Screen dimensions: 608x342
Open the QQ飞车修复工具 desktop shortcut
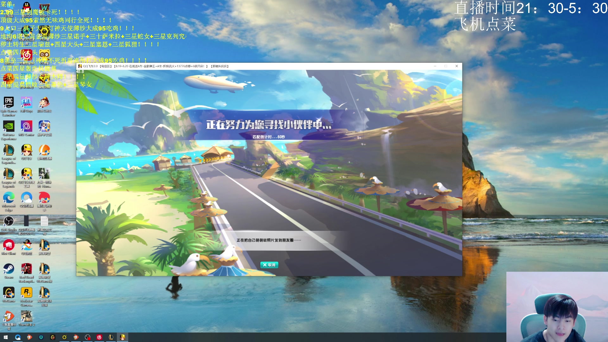pos(27,178)
